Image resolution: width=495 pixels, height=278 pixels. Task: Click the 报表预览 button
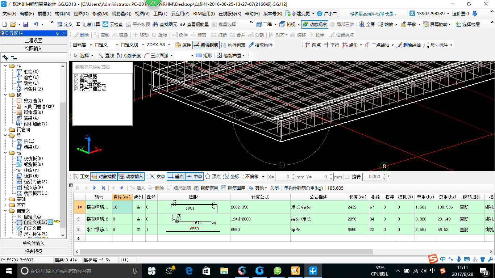point(33,251)
